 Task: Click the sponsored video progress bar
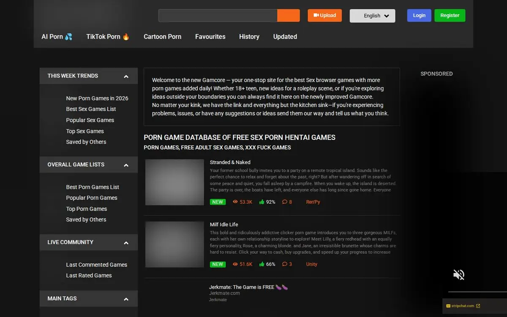coord(477,292)
